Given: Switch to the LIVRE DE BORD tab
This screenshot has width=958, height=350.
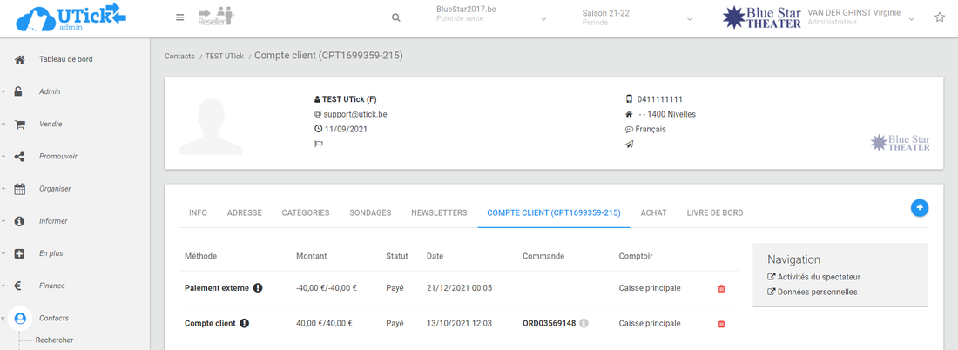Looking at the screenshot, I should [x=714, y=212].
